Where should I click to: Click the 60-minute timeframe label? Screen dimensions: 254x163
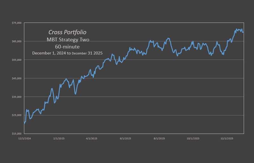click(67, 47)
